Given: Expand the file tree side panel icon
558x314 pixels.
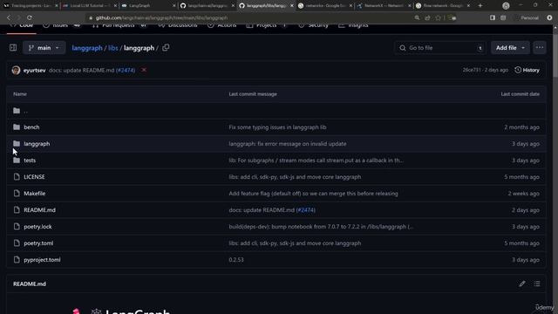Looking at the screenshot, I should click(13, 48).
